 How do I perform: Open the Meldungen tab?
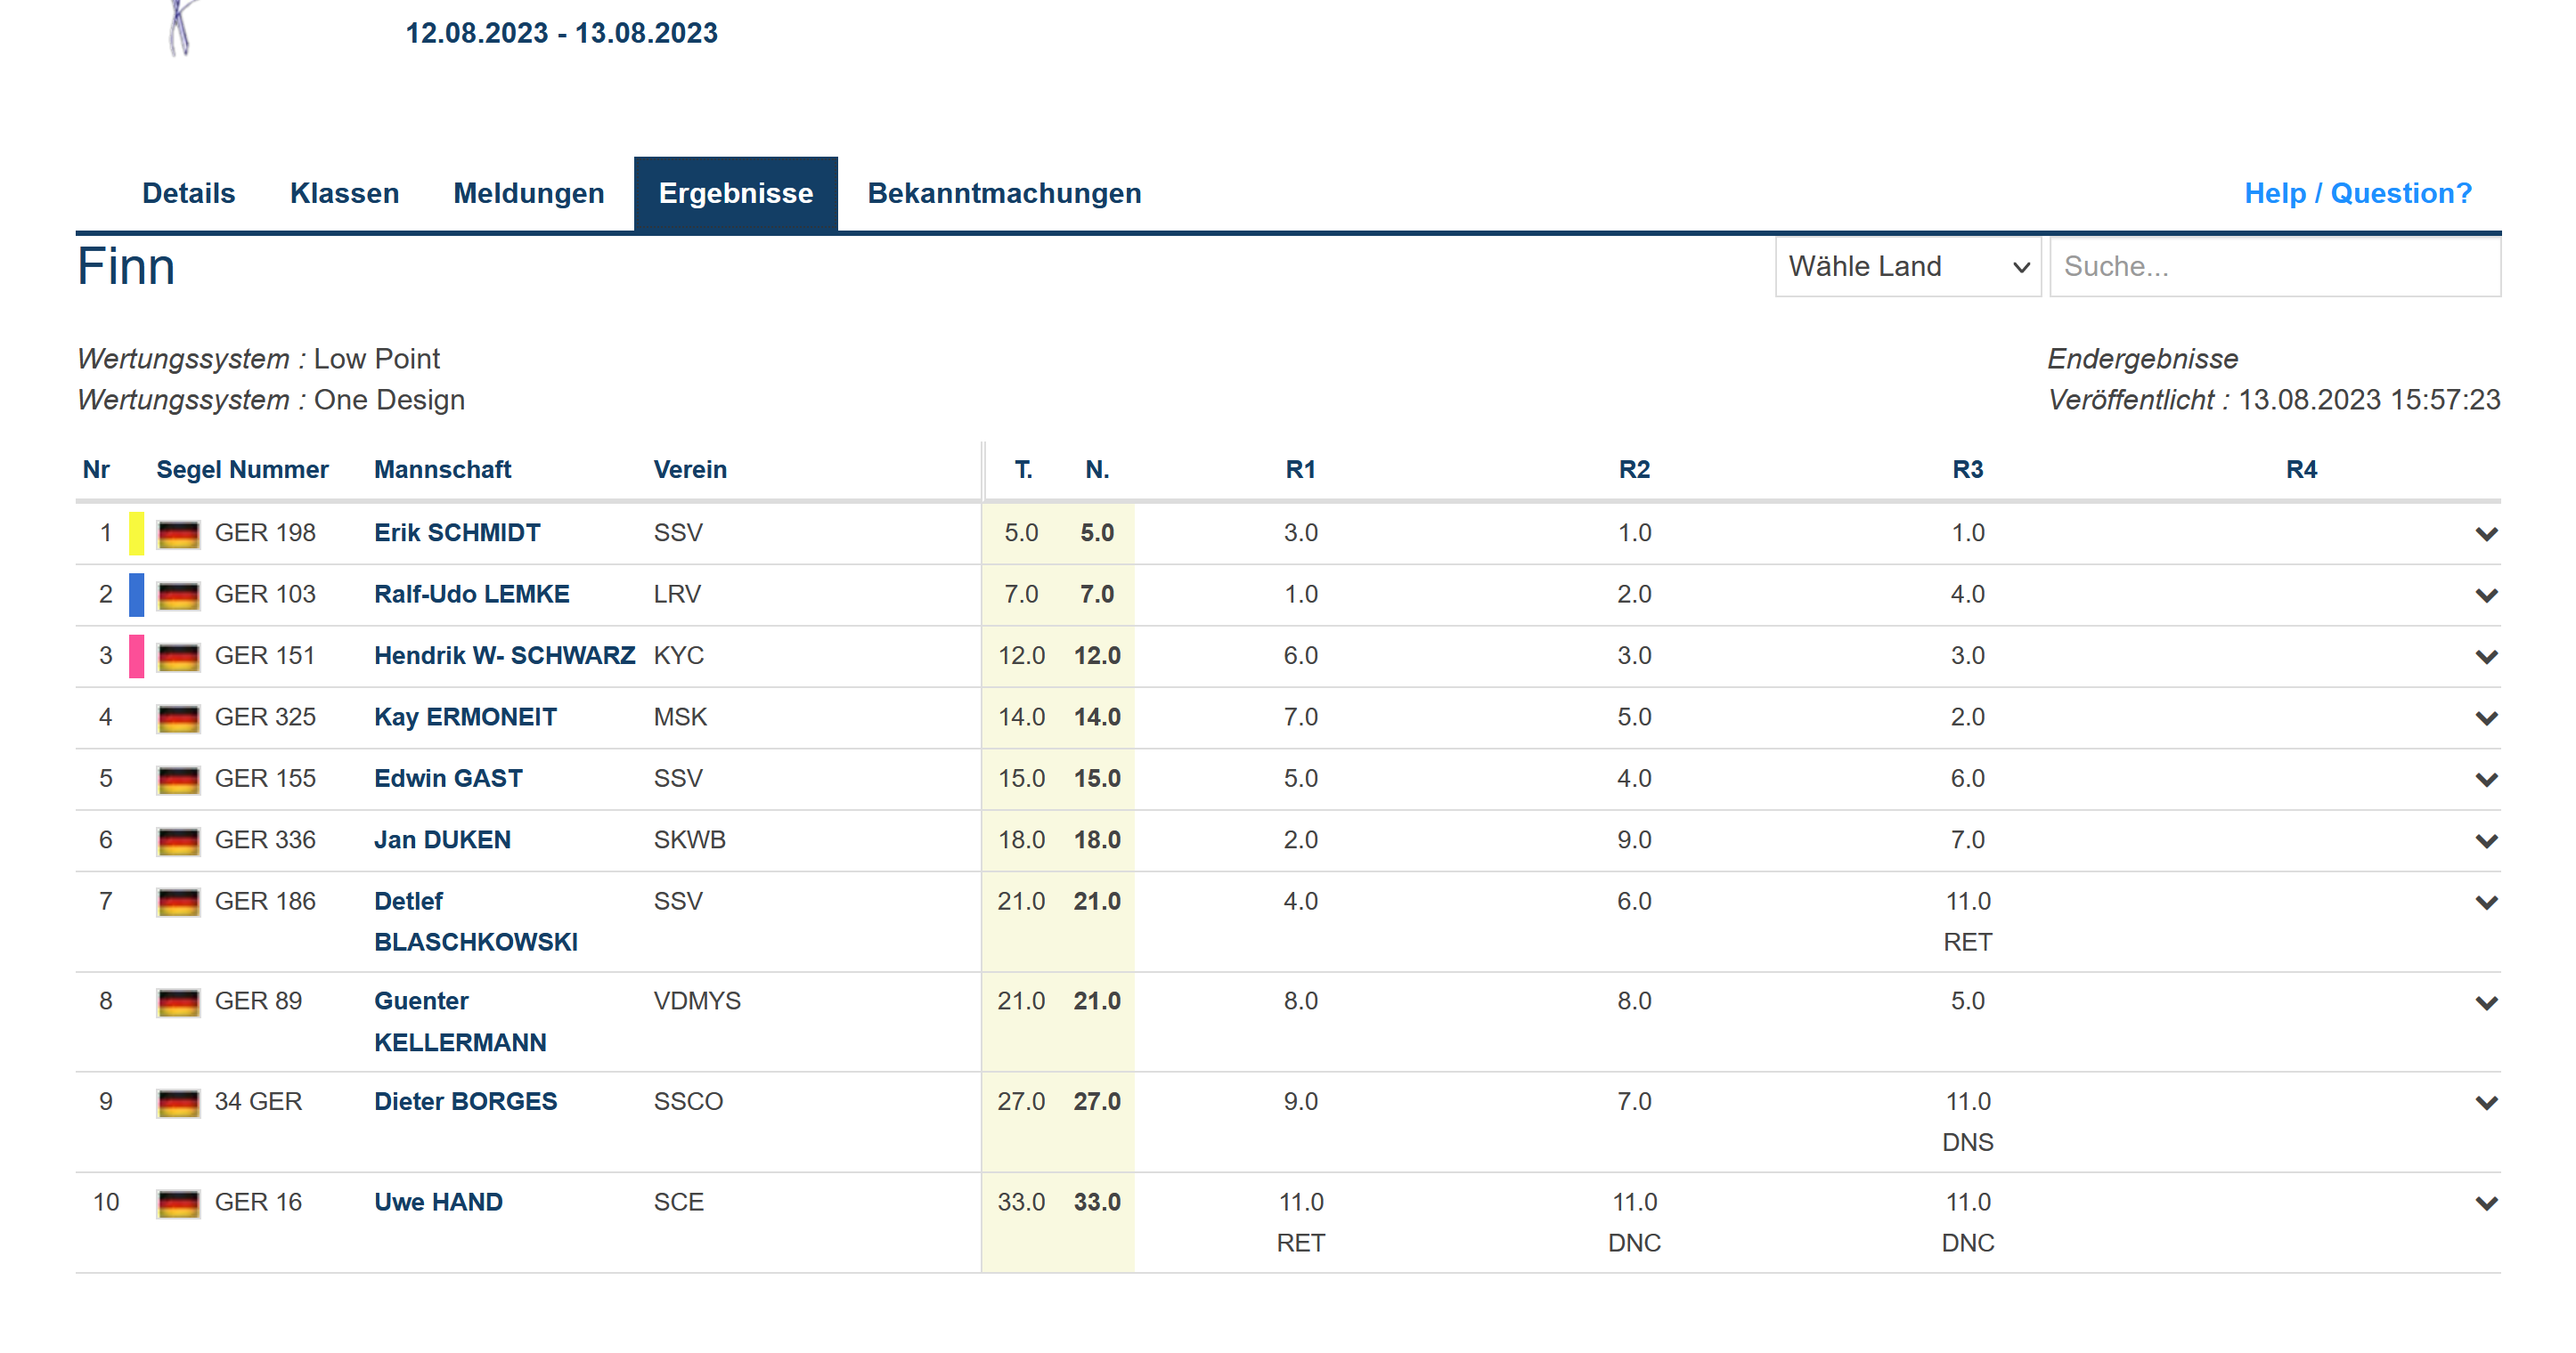(528, 193)
